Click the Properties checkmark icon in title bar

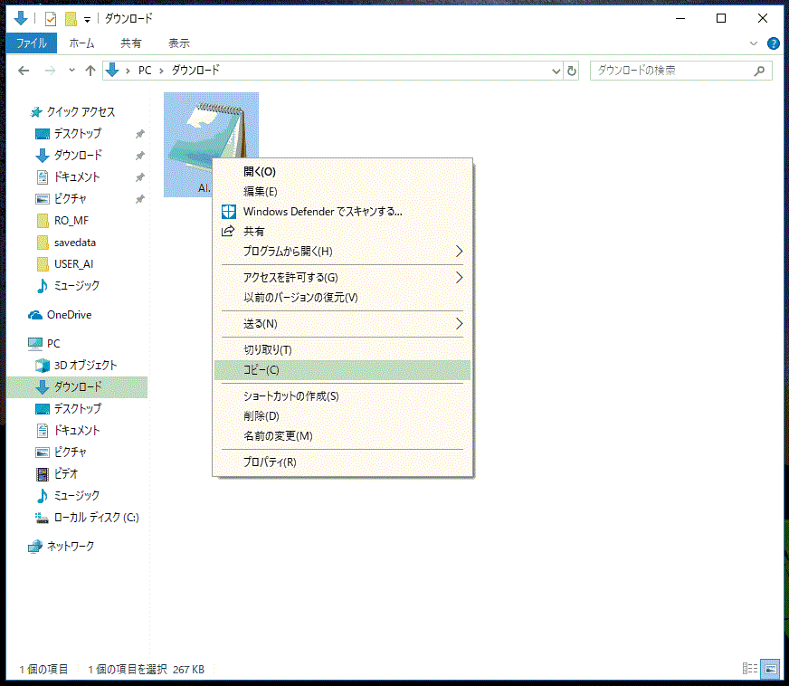(51, 19)
